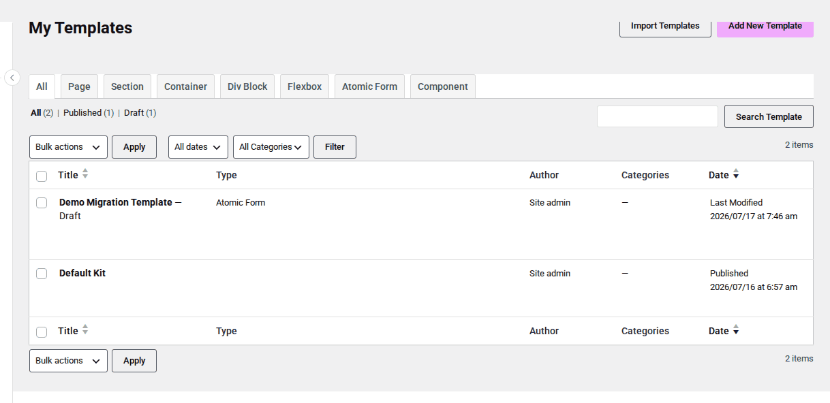Open the All Categories dropdown
Screen dimensions: 830x403
271,147
